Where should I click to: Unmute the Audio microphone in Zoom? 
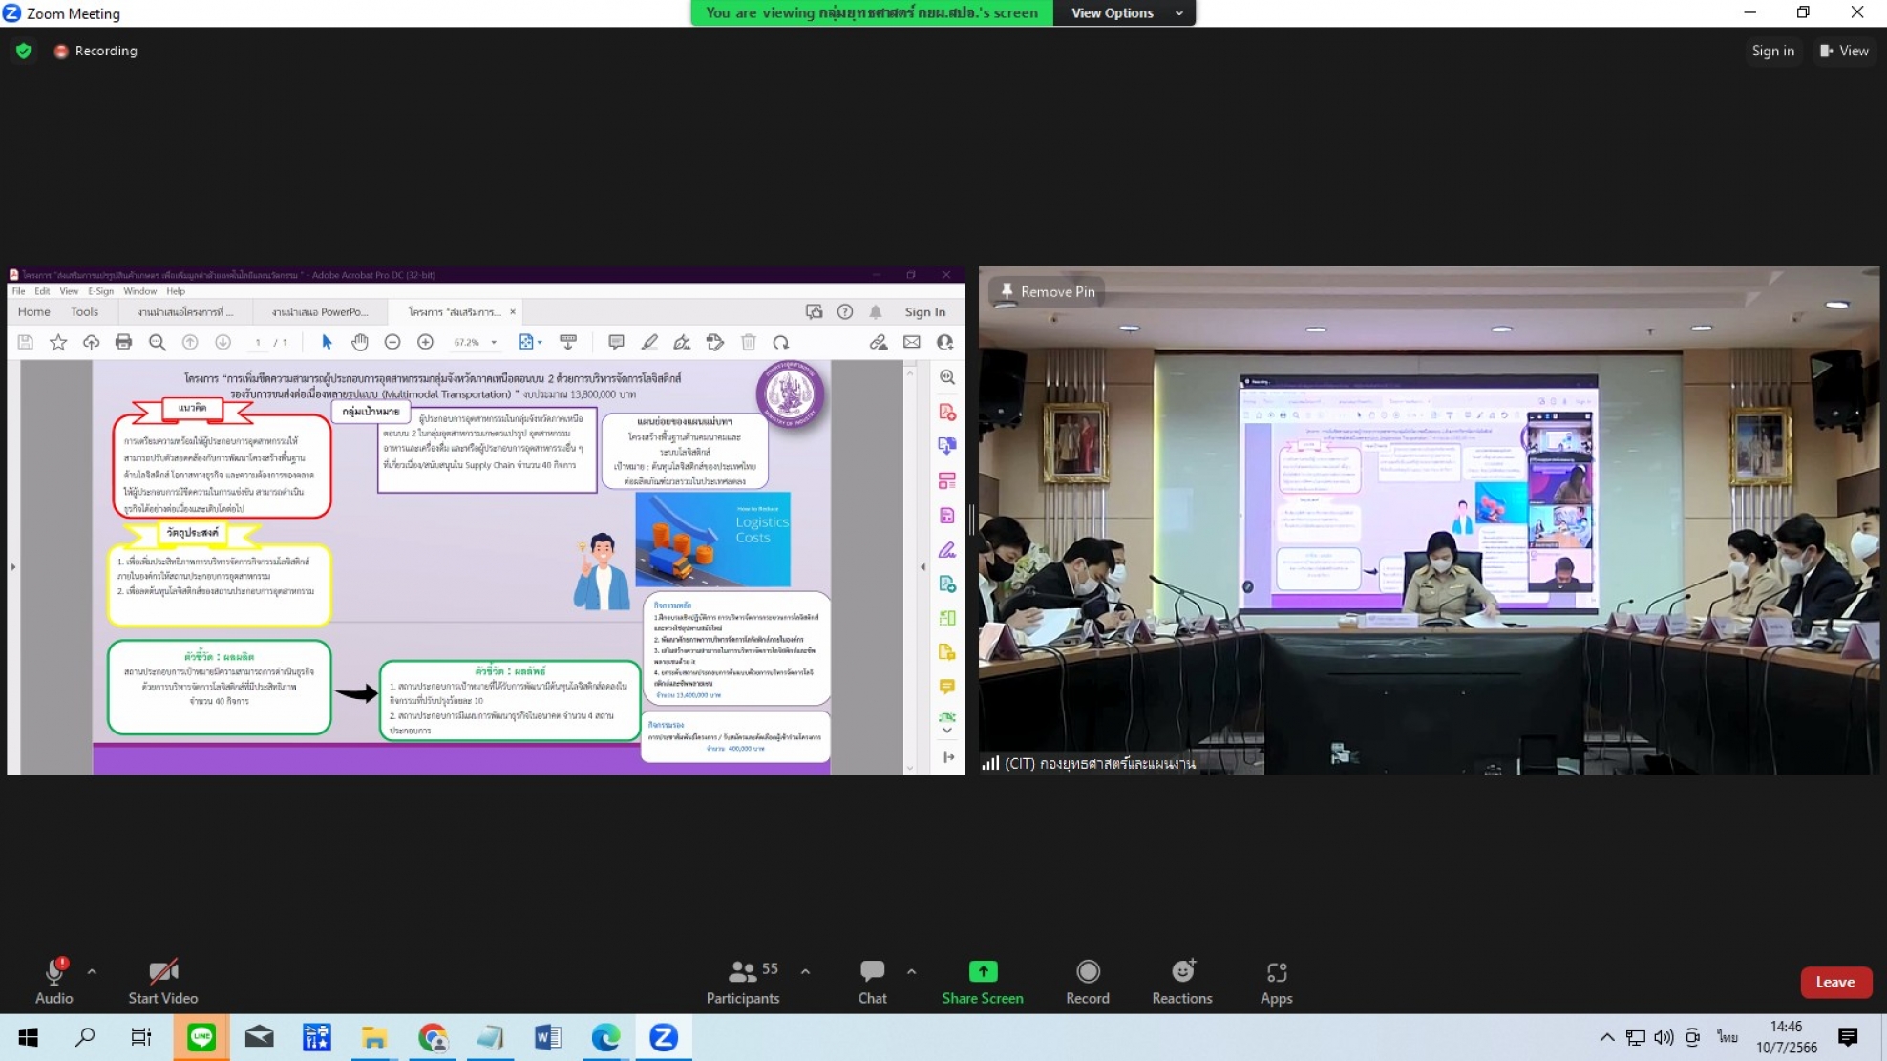coord(54,981)
